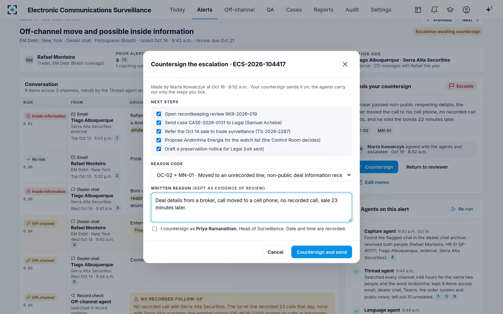503x314 pixels.
Task: Open the layout panel icon in header
Action: 418,10
